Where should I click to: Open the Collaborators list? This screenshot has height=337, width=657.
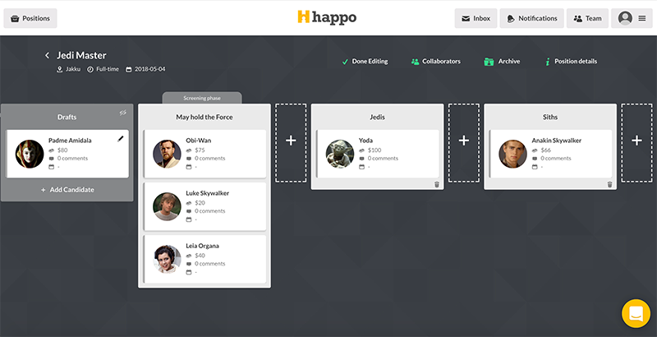[435, 62]
